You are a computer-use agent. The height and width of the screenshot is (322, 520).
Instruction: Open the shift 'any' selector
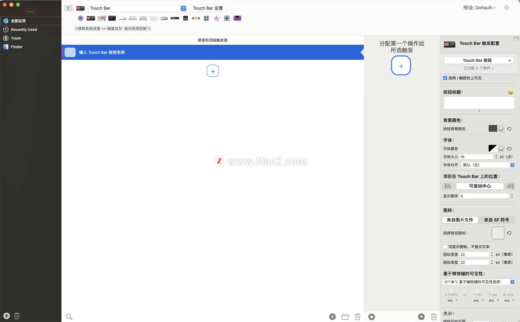[453, 300]
